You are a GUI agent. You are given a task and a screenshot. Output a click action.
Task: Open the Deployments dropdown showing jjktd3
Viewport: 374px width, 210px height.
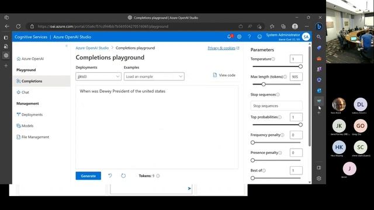pos(98,76)
